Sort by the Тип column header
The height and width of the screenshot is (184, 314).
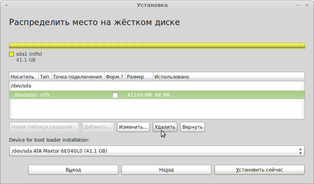(x=45, y=77)
